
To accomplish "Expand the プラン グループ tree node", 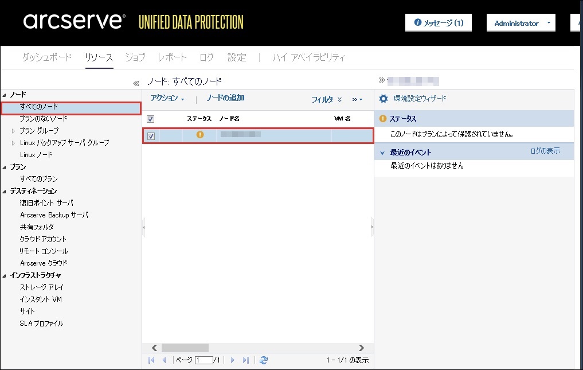I will coord(14,131).
